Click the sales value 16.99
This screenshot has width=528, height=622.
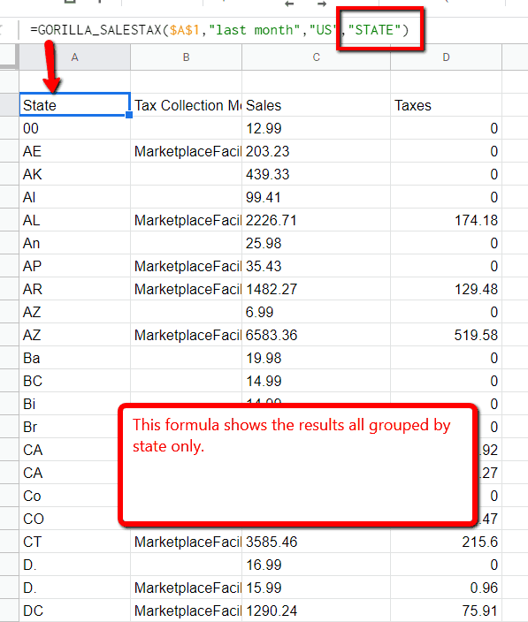coord(316,565)
